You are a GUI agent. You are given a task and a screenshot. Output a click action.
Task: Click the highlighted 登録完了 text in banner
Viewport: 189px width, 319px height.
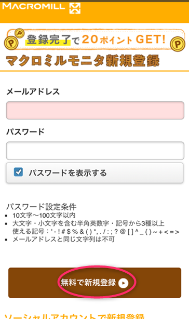pyautogui.click(x=49, y=39)
